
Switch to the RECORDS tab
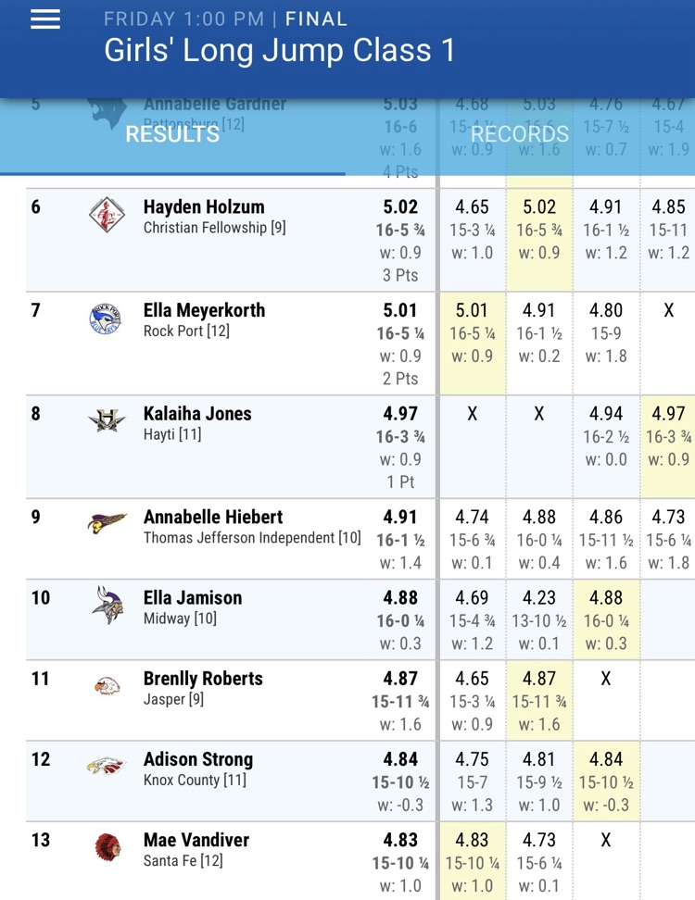(x=520, y=134)
